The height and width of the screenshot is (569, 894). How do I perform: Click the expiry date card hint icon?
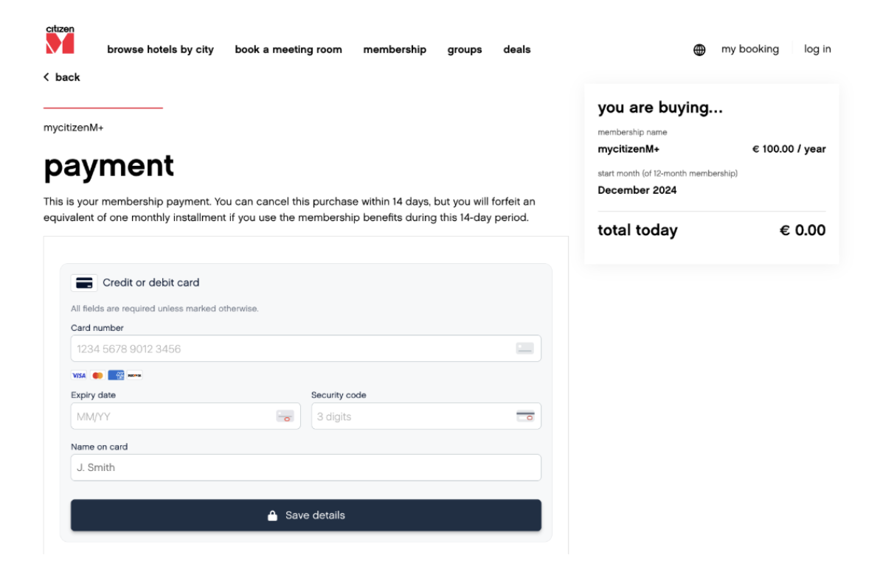tap(285, 416)
